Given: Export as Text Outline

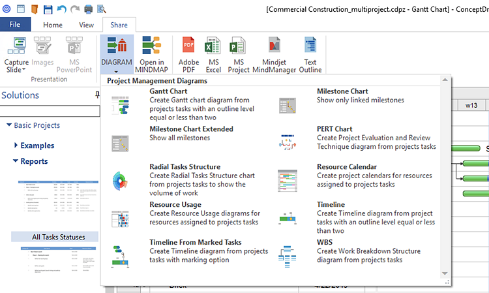Looking at the screenshot, I should point(310,55).
